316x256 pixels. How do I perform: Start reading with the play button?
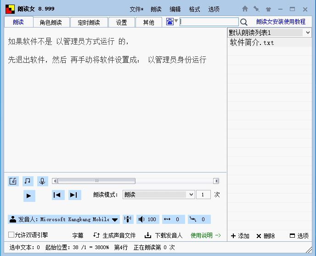tap(29, 195)
